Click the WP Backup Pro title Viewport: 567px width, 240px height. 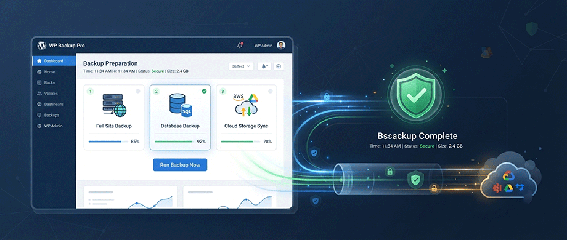click(x=67, y=46)
